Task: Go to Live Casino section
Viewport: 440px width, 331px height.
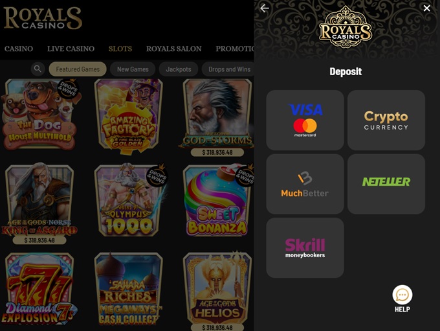Action: pos(71,49)
